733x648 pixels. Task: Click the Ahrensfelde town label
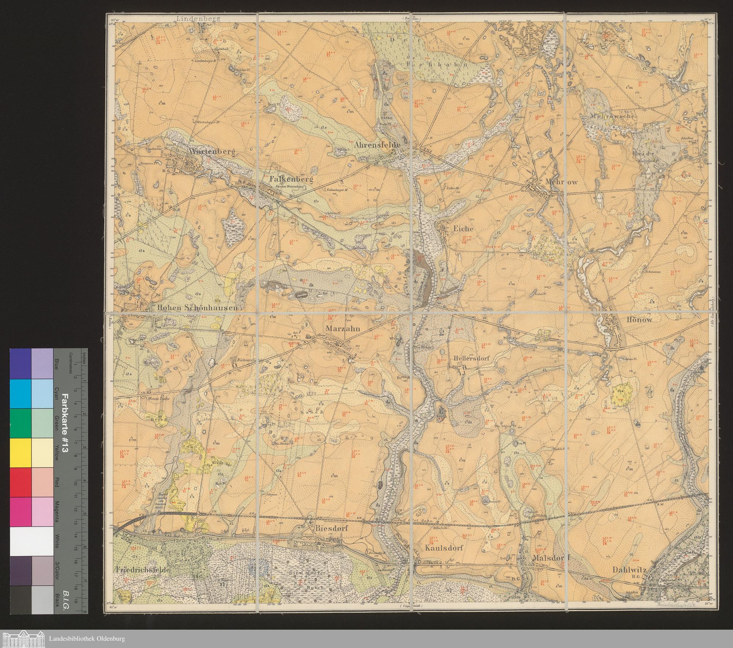[x=377, y=145]
